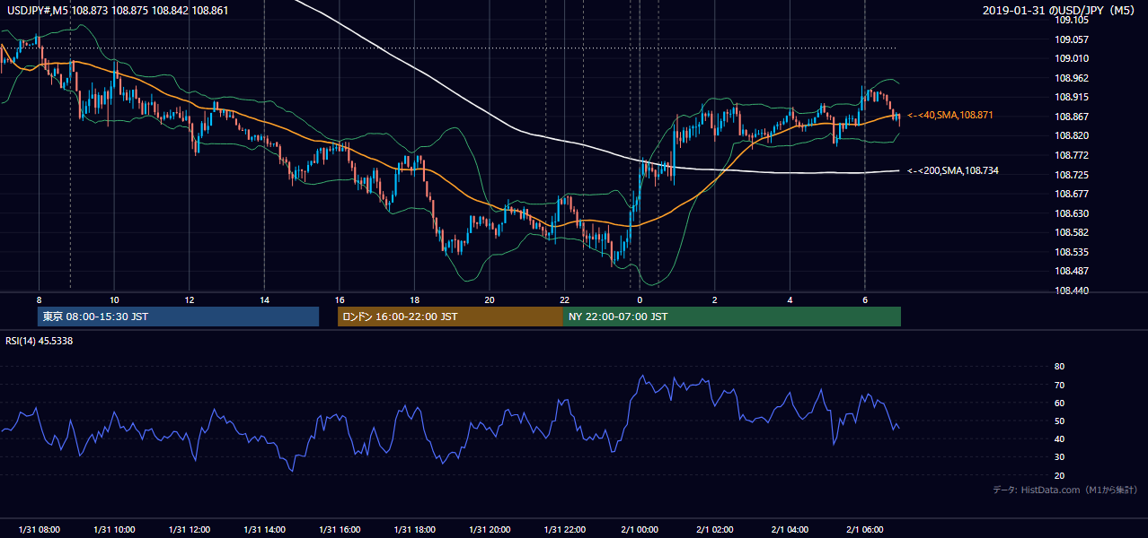The image size is (1148, 538).
Task: Click price axis value 108.962
Action: 1071,78
